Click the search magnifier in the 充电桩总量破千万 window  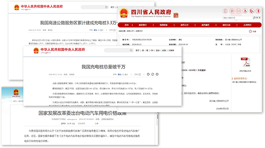[x=131, y=50]
